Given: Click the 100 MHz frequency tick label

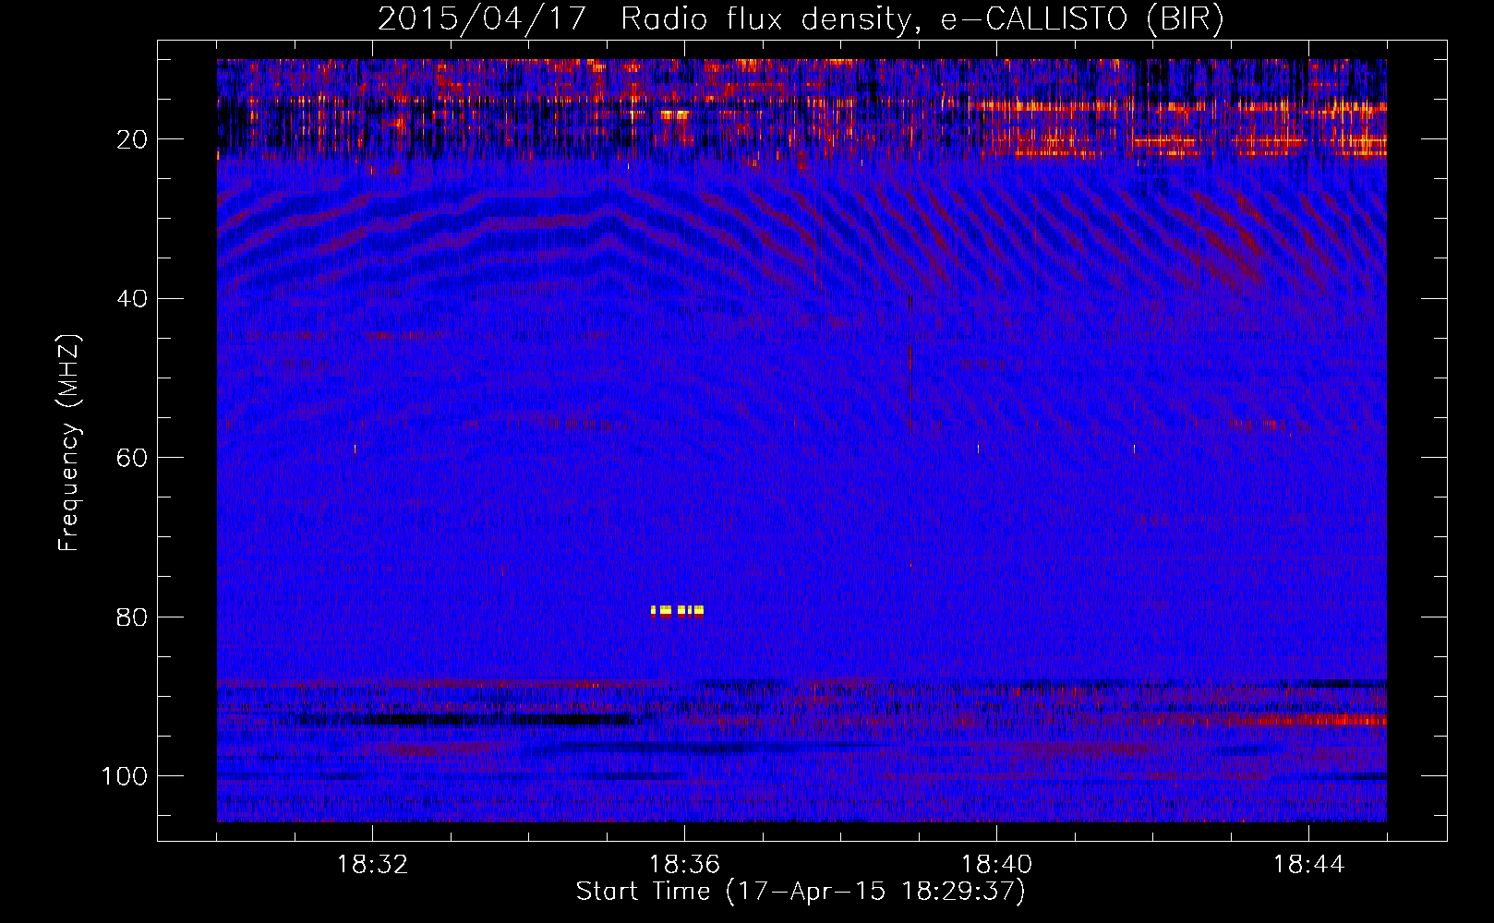Looking at the screenshot, I should point(125,776).
